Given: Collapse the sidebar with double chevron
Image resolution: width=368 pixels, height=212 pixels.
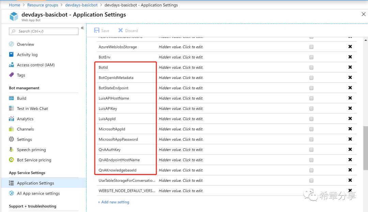Looking at the screenshot, I should [x=82, y=28].
